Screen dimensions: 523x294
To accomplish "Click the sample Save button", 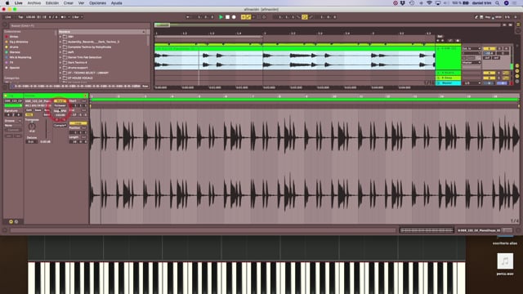I will tap(38, 110).
